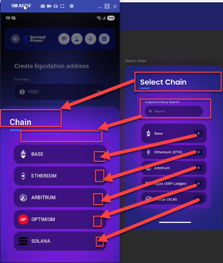Viewport: 223px width, 263px height.
Task: Open the USDC currency dropdown
Action: pyautogui.click(x=60, y=92)
